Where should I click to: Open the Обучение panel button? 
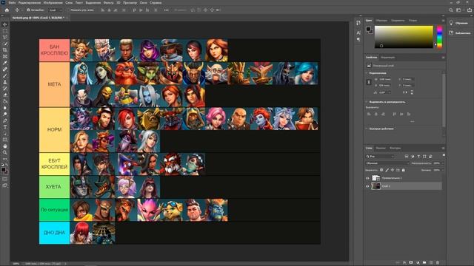(x=459, y=23)
